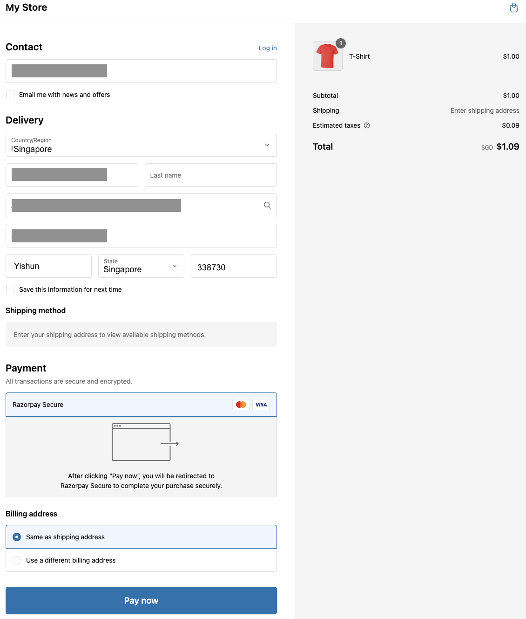Click the Billing address heading

click(x=31, y=514)
